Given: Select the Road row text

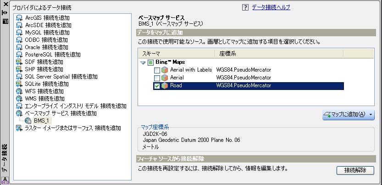Looking at the screenshot, I should click(176, 86).
